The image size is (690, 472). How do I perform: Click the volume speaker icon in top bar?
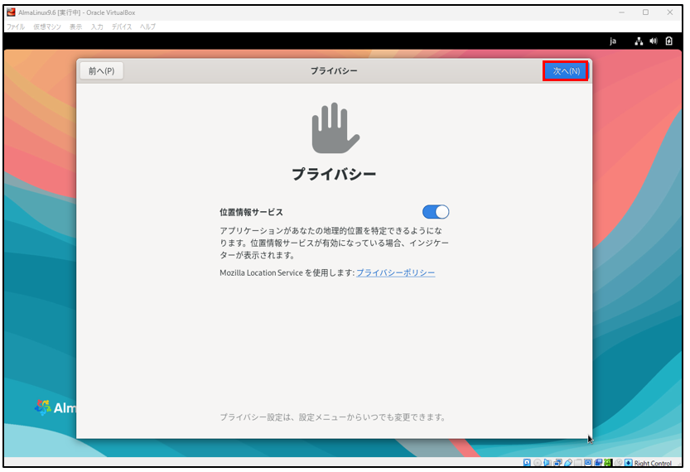[653, 41]
